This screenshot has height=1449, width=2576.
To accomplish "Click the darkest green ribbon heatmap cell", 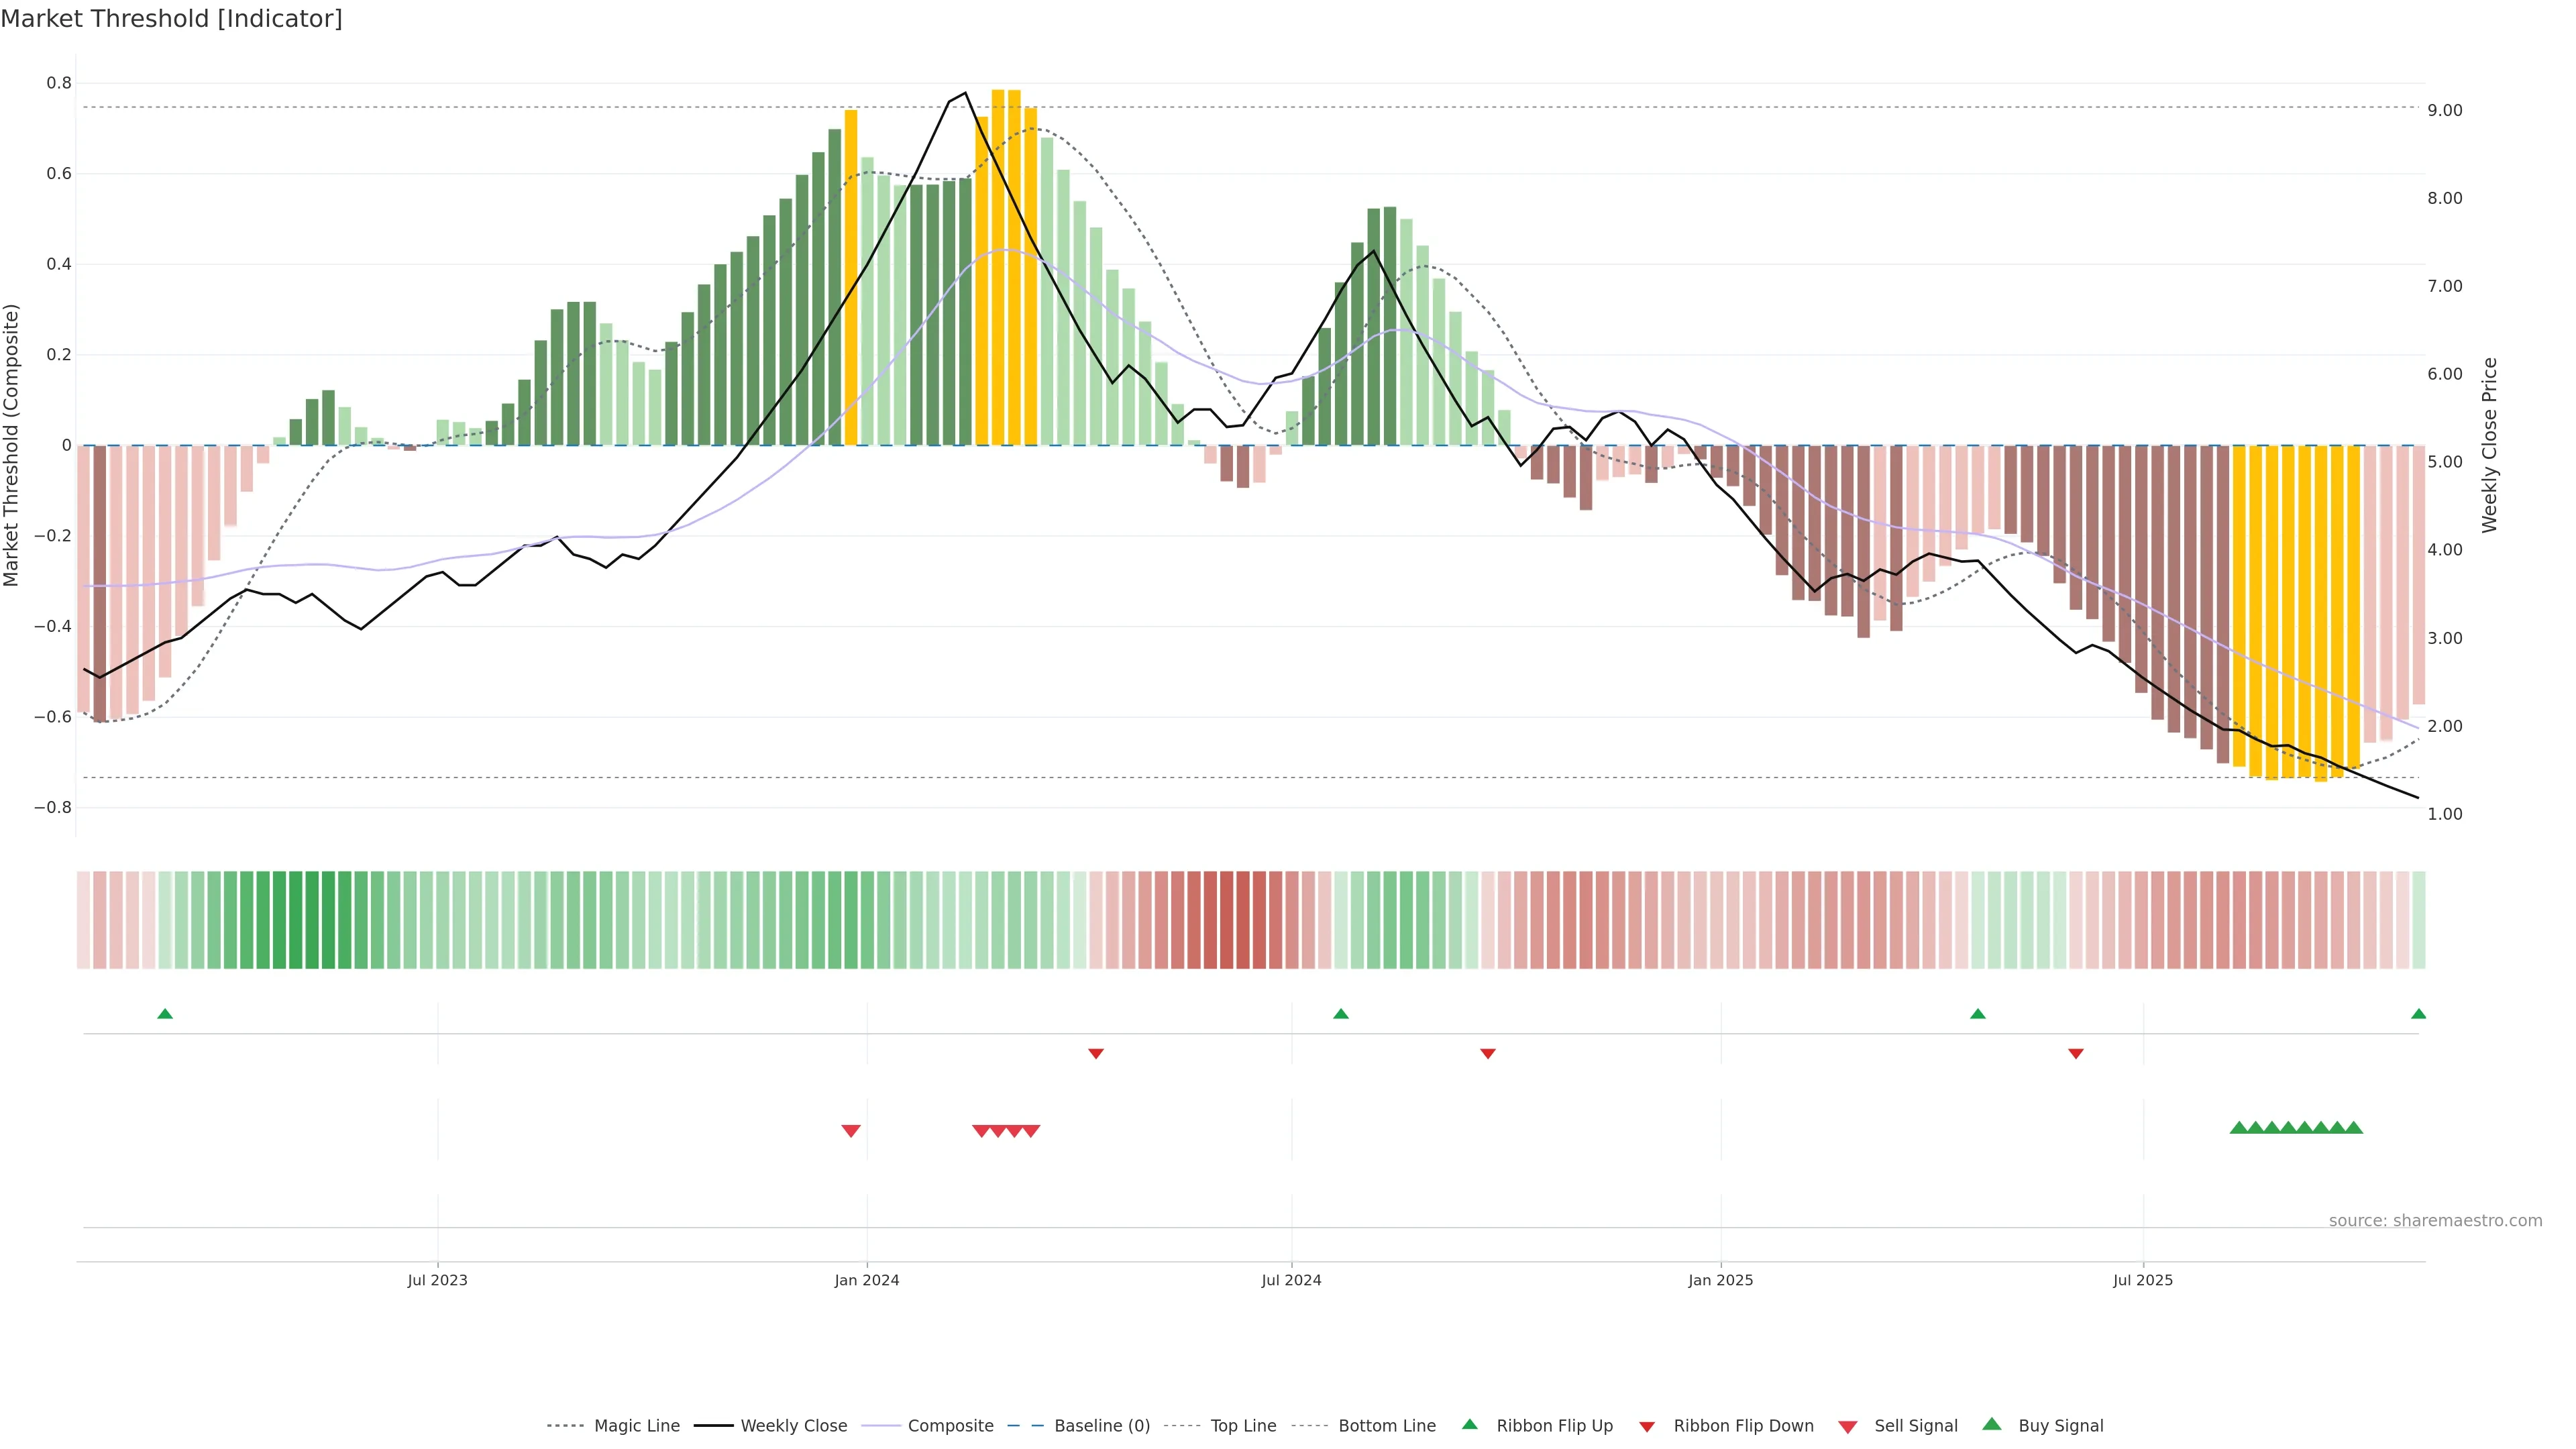I will (x=312, y=920).
